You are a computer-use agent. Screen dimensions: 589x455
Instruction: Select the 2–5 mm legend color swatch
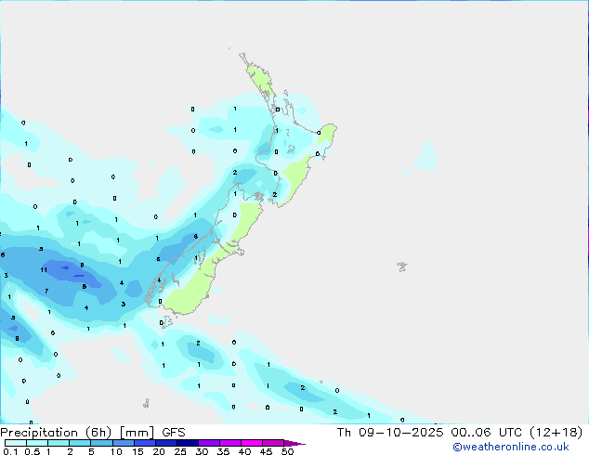(x=80, y=443)
